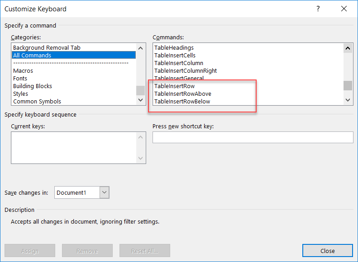The width and height of the screenshot is (358, 262).
Task: Click the Commands list scrollbar thumb
Action: 348,86
